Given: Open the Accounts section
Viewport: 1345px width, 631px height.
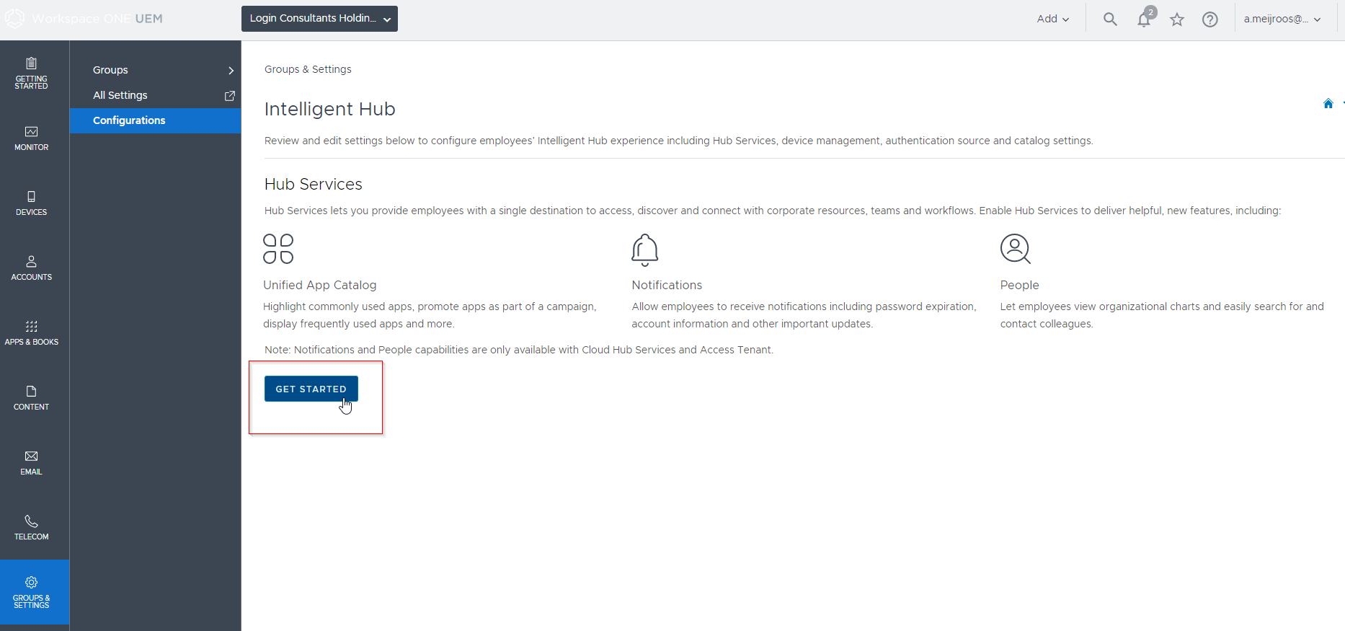Looking at the screenshot, I should pyautogui.click(x=31, y=268).
